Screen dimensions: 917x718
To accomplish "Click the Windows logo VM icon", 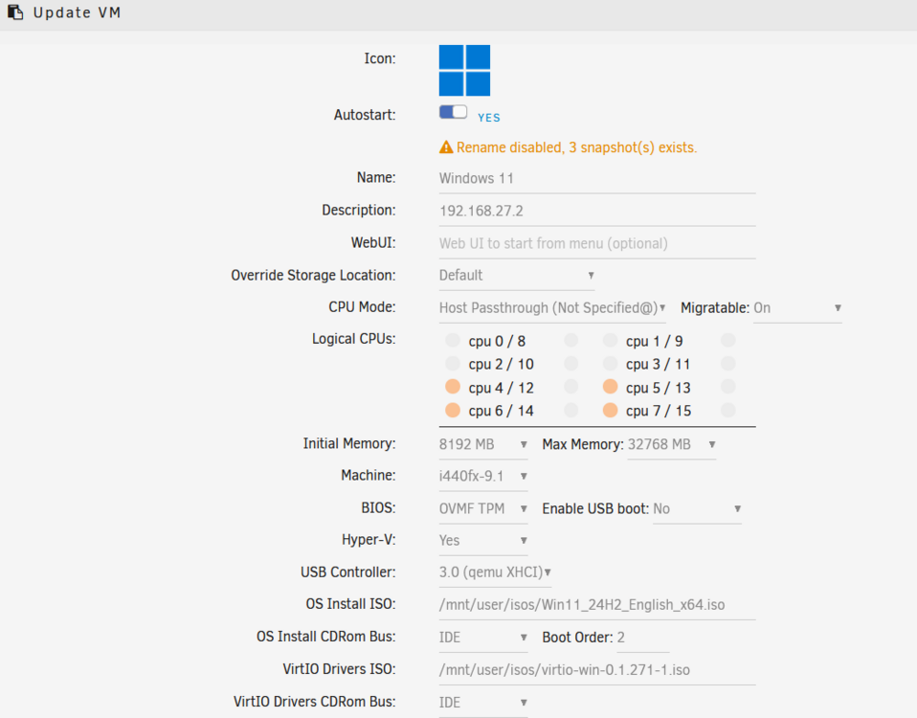I will [x=464, y=70].
